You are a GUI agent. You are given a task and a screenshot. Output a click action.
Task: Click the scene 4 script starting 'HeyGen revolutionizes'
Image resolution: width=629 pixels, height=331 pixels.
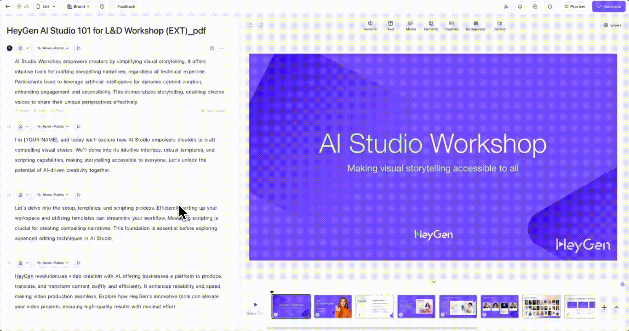119,291
